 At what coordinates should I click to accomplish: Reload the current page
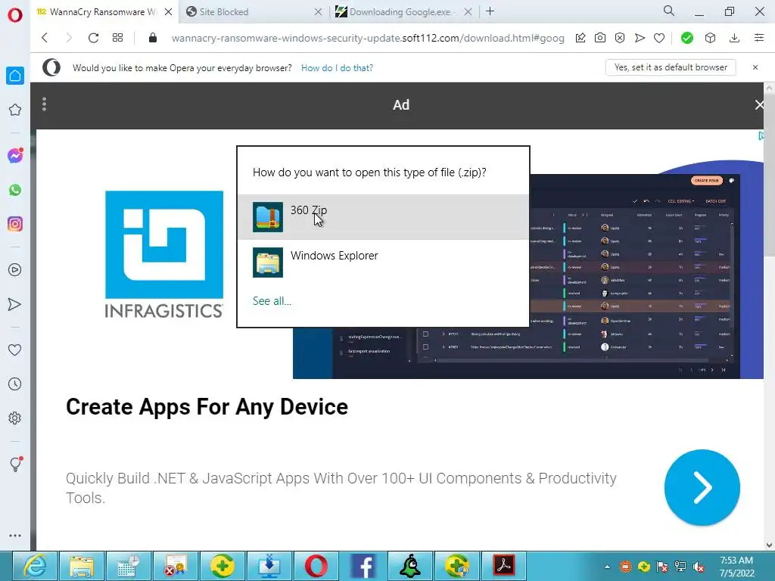tap(93, 38)
